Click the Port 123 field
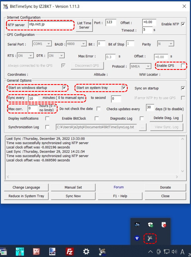The height and width of the screenshot is (257, 191). 111,22
